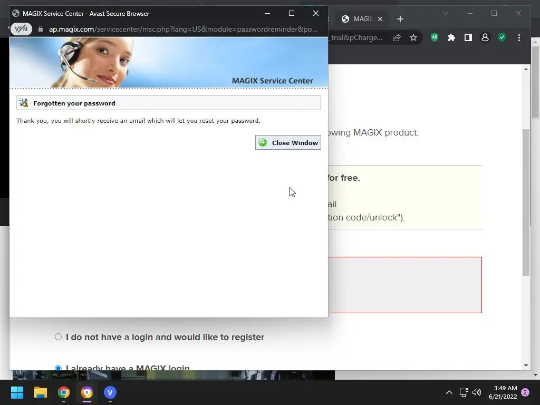Toggle the VPN badge in address bar
The image size is (540, 405).
[21, 29]
